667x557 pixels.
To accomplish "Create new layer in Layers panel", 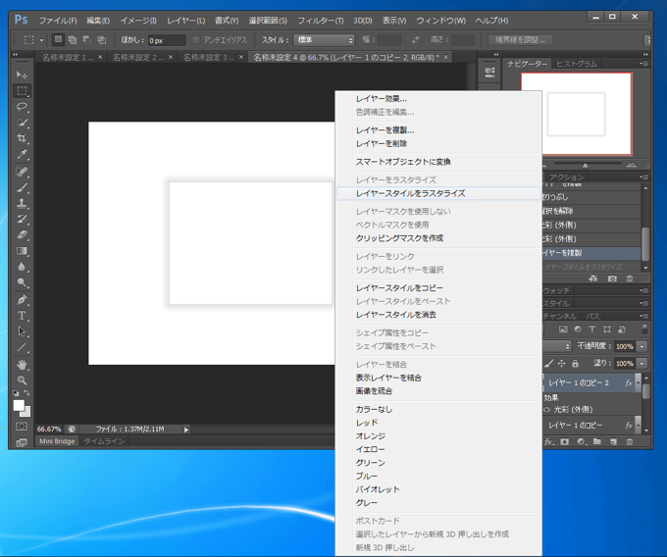I will [613, 441].
